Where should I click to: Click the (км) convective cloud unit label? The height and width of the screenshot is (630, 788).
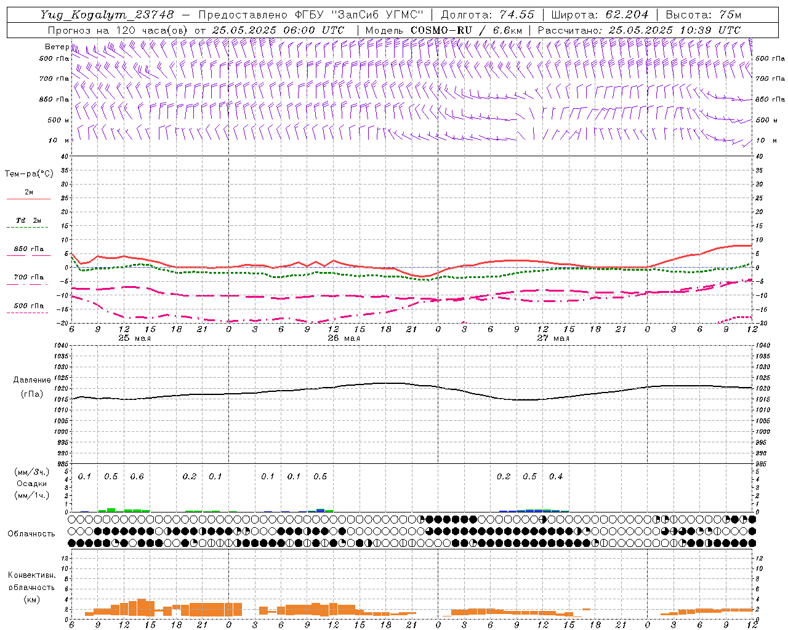coord(32,599)
